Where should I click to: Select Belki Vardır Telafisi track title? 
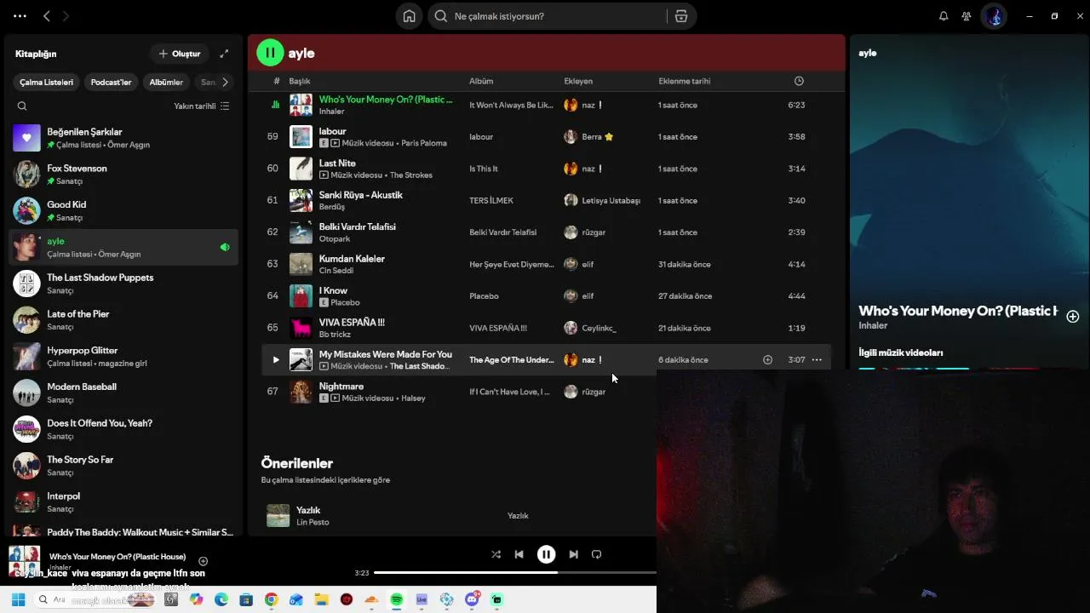tap(358, 227)
